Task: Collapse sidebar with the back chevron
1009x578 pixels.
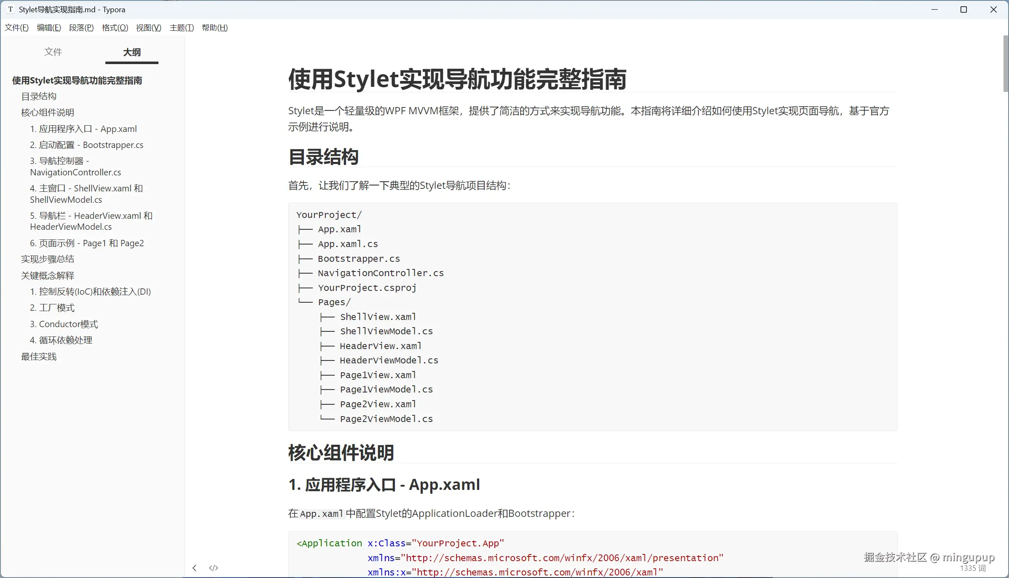Action: pos(194,568)
